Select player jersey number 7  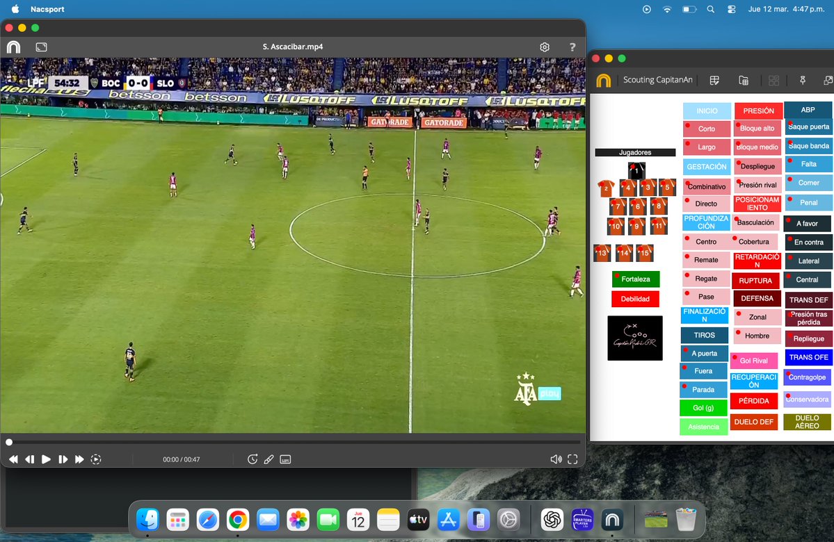[618, 206]
